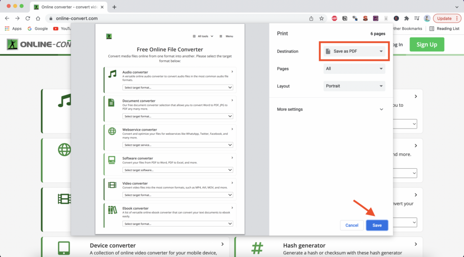Click the Online-Convert site logo
Viewport: 464px width, 257px height.
pyautogui.click(x=39, y=44)
